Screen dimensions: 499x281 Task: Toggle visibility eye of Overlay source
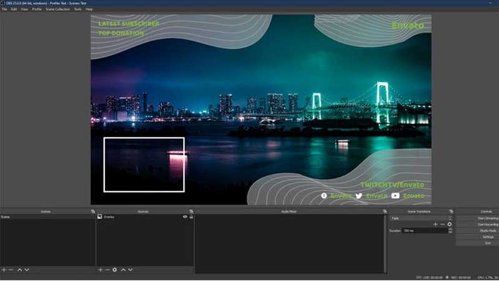pos(185,217)
